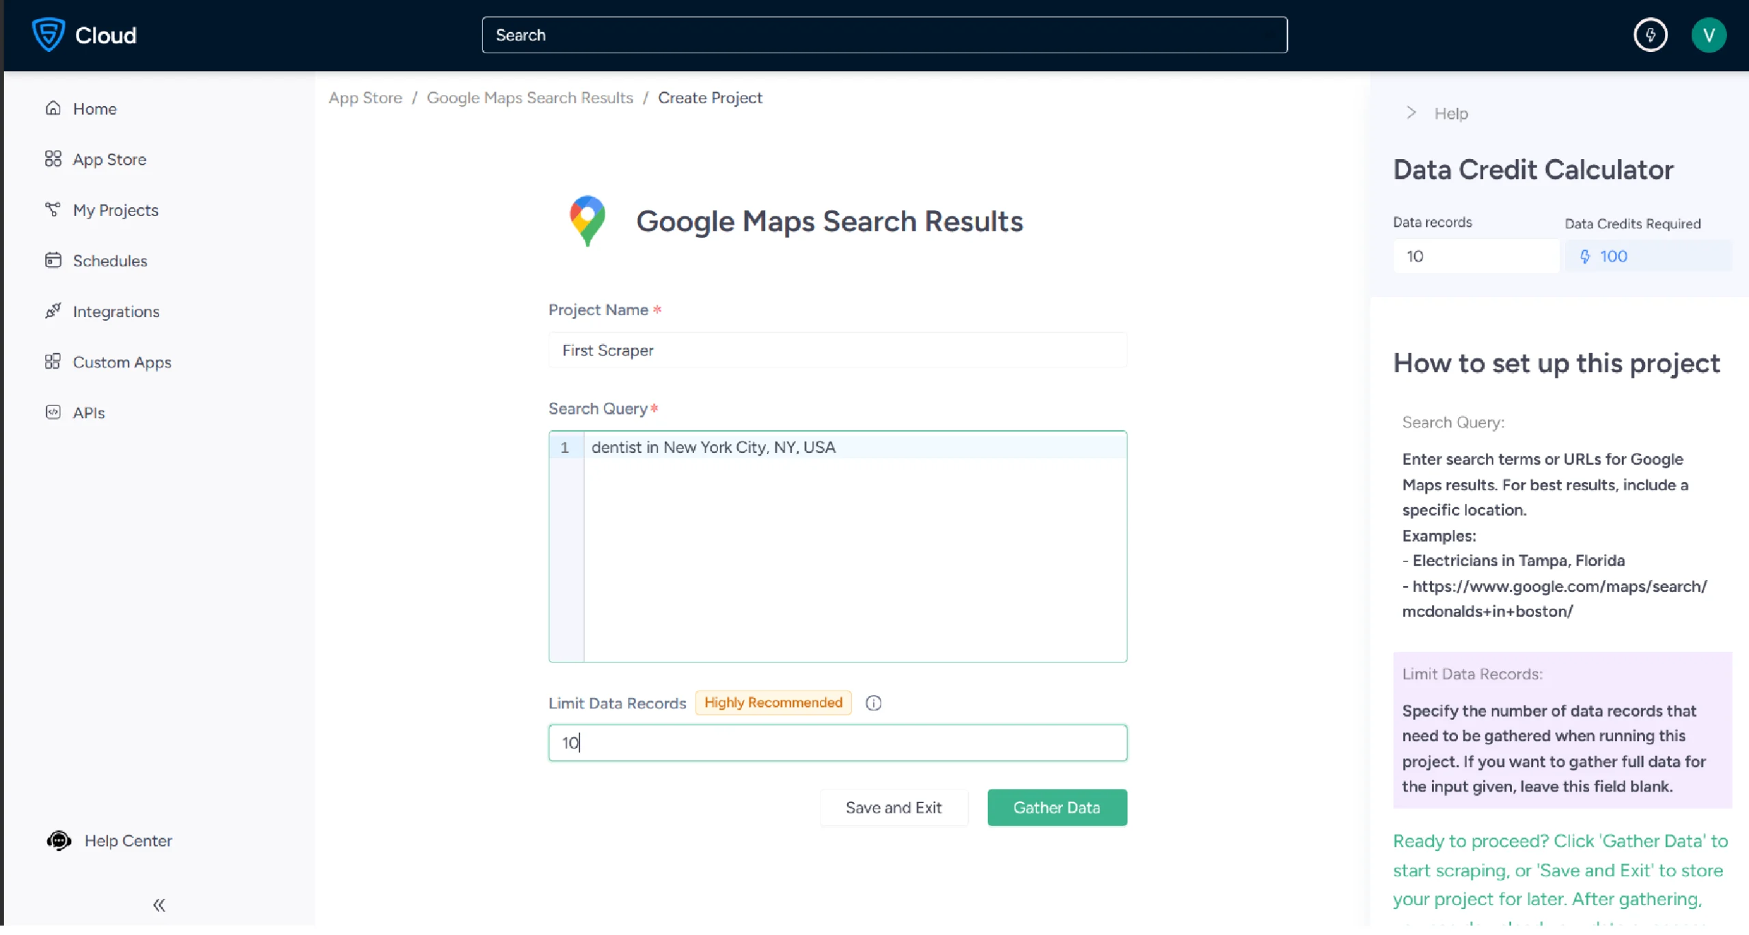Click the Data Credit Calculator heading
This screenshot has height=935, width=1749.
(x=1533, y=169)
